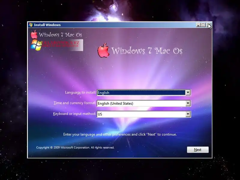240x180 pixels.
Task: Click the "Enter your language and other preferences" instruction
Action: coord(120,134)
